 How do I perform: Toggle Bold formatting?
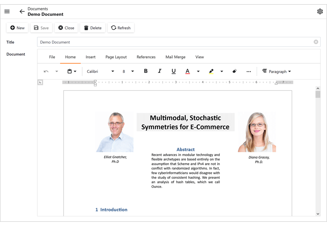(146, 72)
